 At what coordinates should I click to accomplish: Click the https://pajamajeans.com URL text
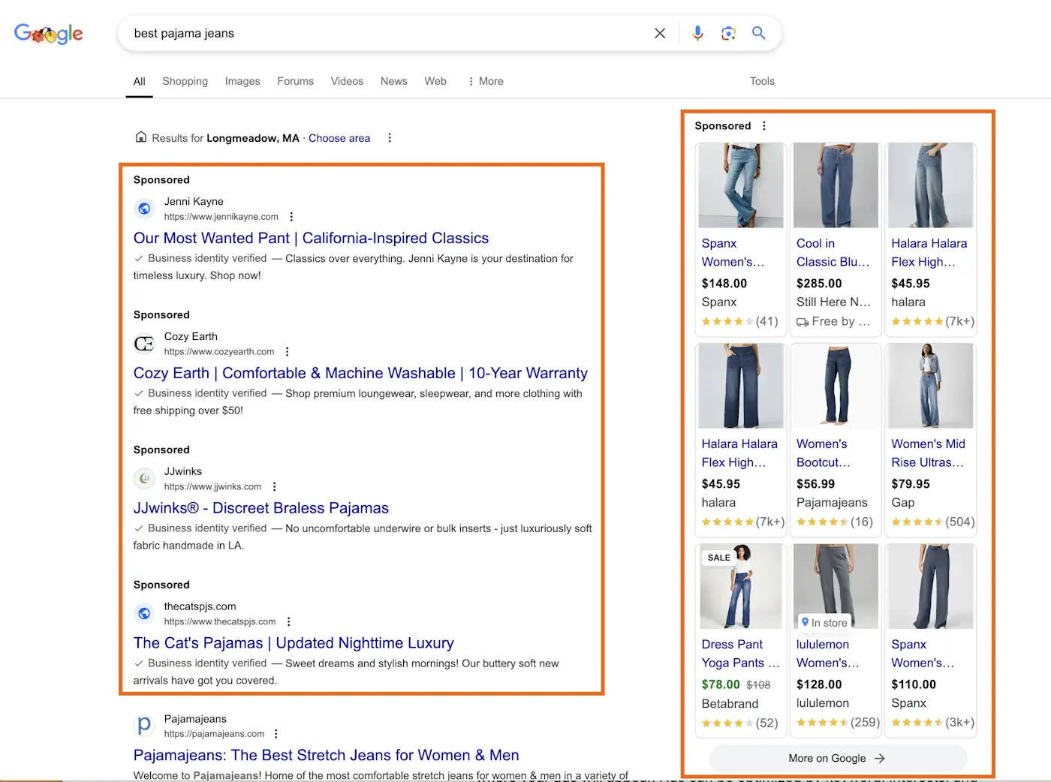pyautogui.click(x=214, y=734)
